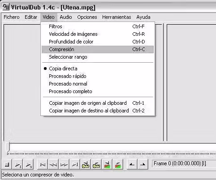The width and height of the screenshot is (216, 180).
Task: Click the VirtualDub title bar icon
Action: pyautogui.click(x=6, y=7)
